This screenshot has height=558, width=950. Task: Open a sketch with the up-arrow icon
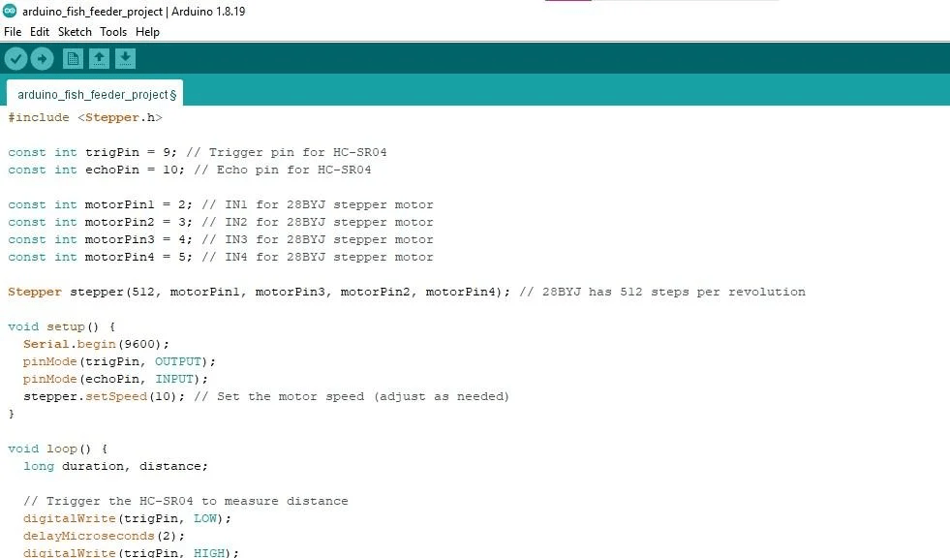(99, 59)
